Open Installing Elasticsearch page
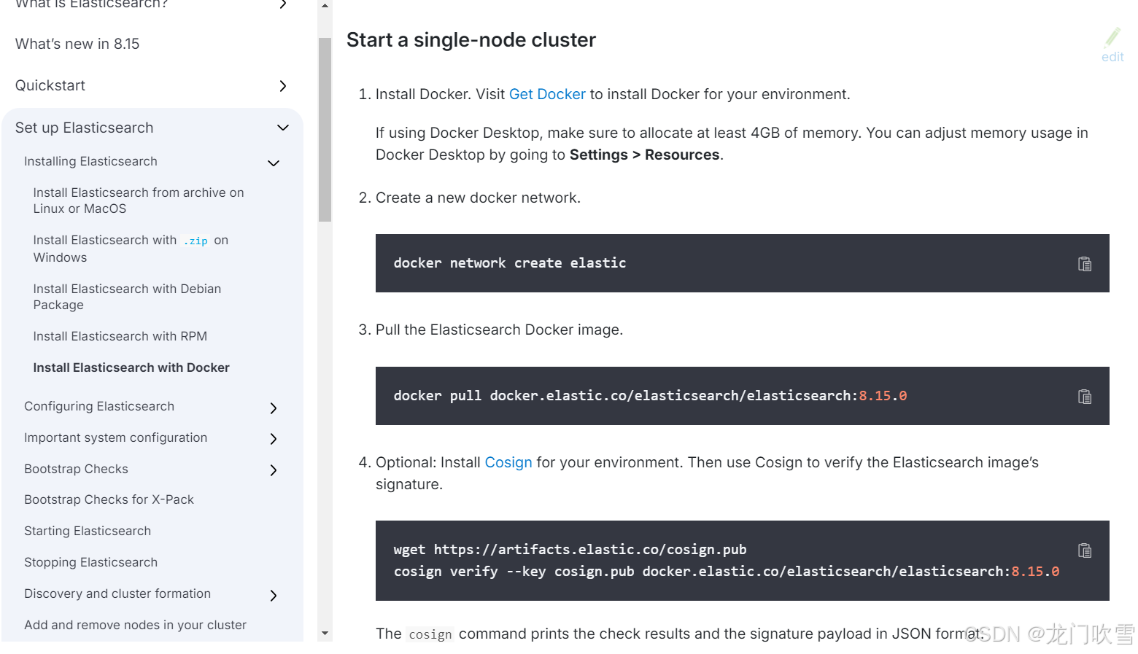 [x=90, y=161]
